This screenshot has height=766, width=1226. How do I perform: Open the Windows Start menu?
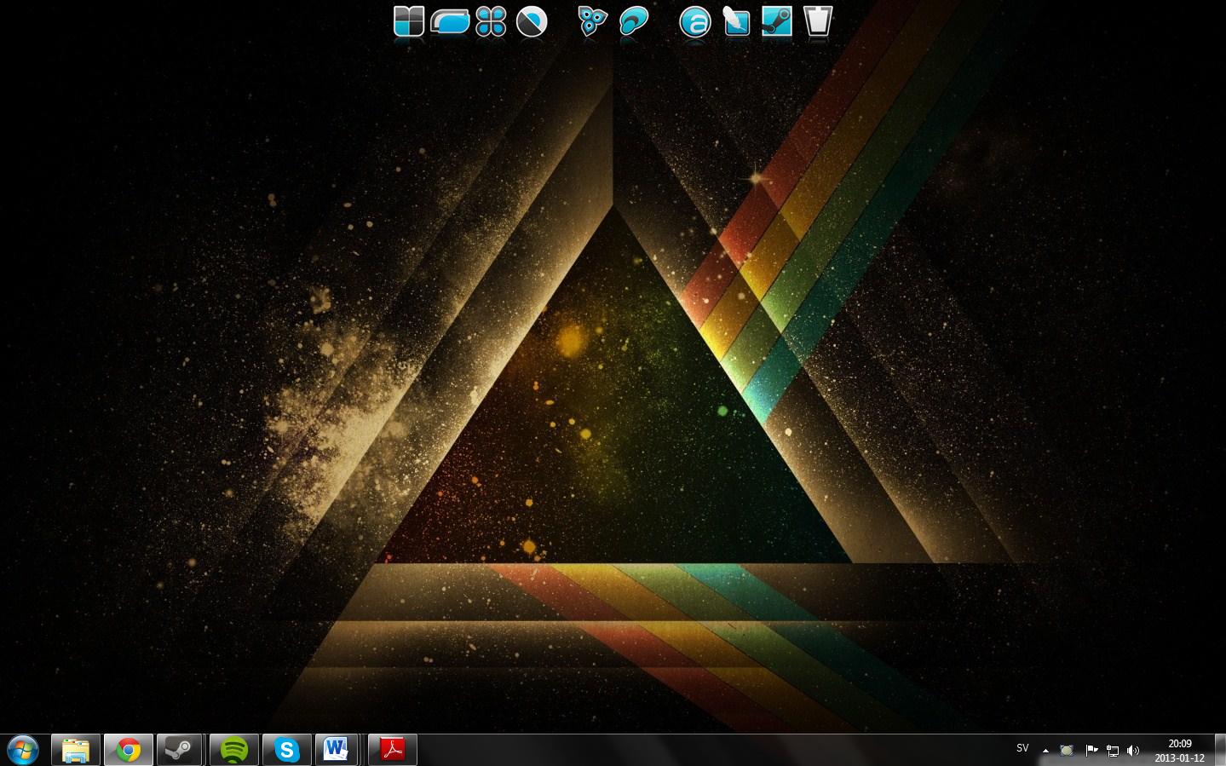(23, 750)
